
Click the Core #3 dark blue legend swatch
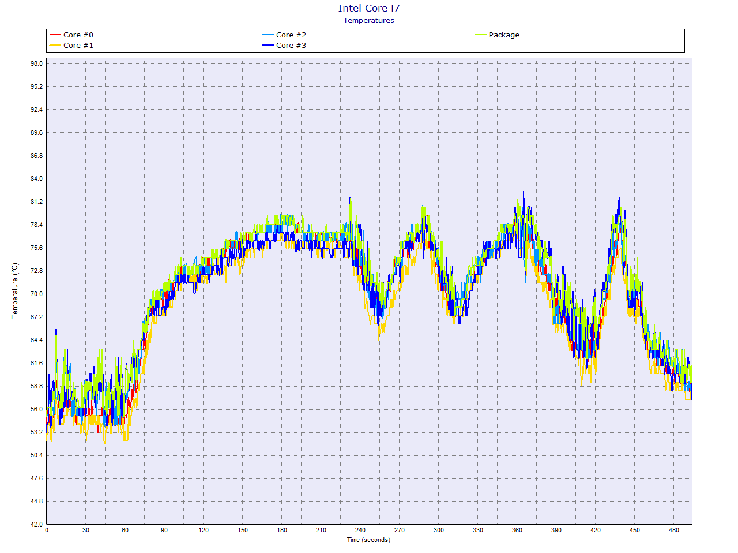point(268,46)
